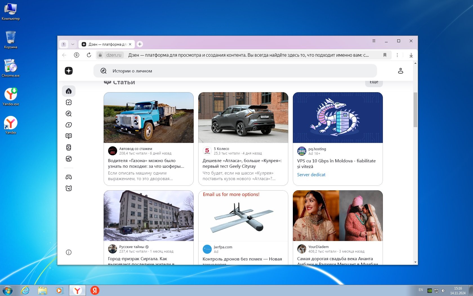Go back using the browser back arrow
Viewport: 473px width, 296px height.
(64, 55)
